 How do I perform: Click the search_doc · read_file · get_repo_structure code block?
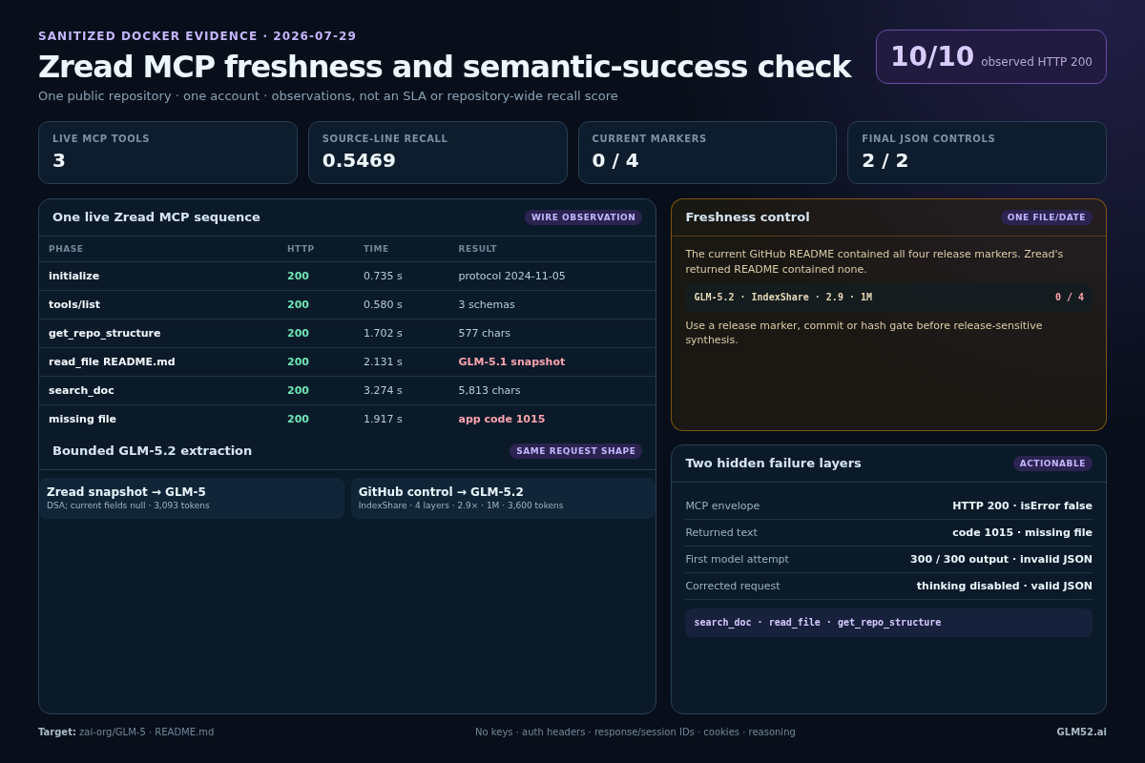point(888,623)
